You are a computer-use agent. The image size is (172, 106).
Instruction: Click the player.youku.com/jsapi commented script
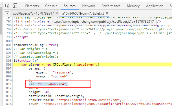tap(93, 29)
